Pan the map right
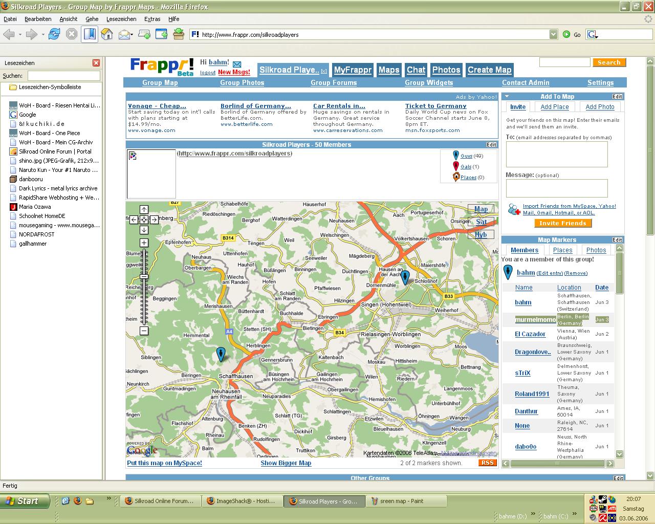The image size is (655, 524). pyautogui.click(x=154, y=220)
